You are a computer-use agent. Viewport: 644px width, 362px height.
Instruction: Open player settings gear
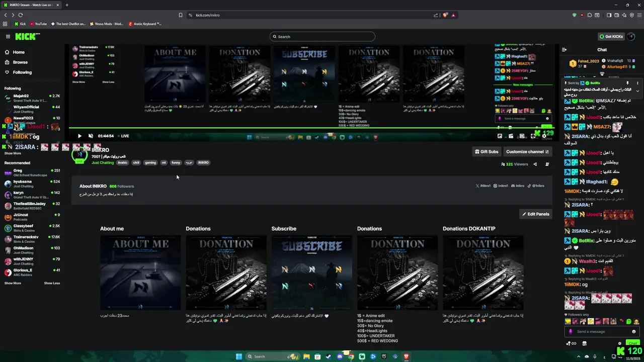pyautogui.click(x=544, y=136)
